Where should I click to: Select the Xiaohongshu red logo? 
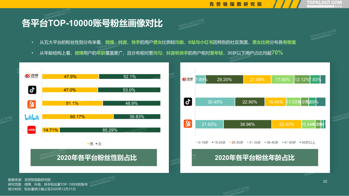[32, 130]
